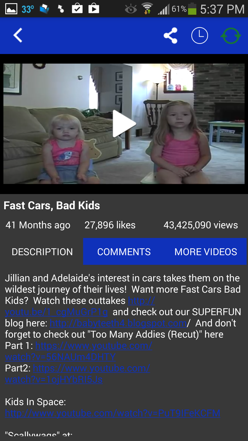Open the share icon

[170, 36]
